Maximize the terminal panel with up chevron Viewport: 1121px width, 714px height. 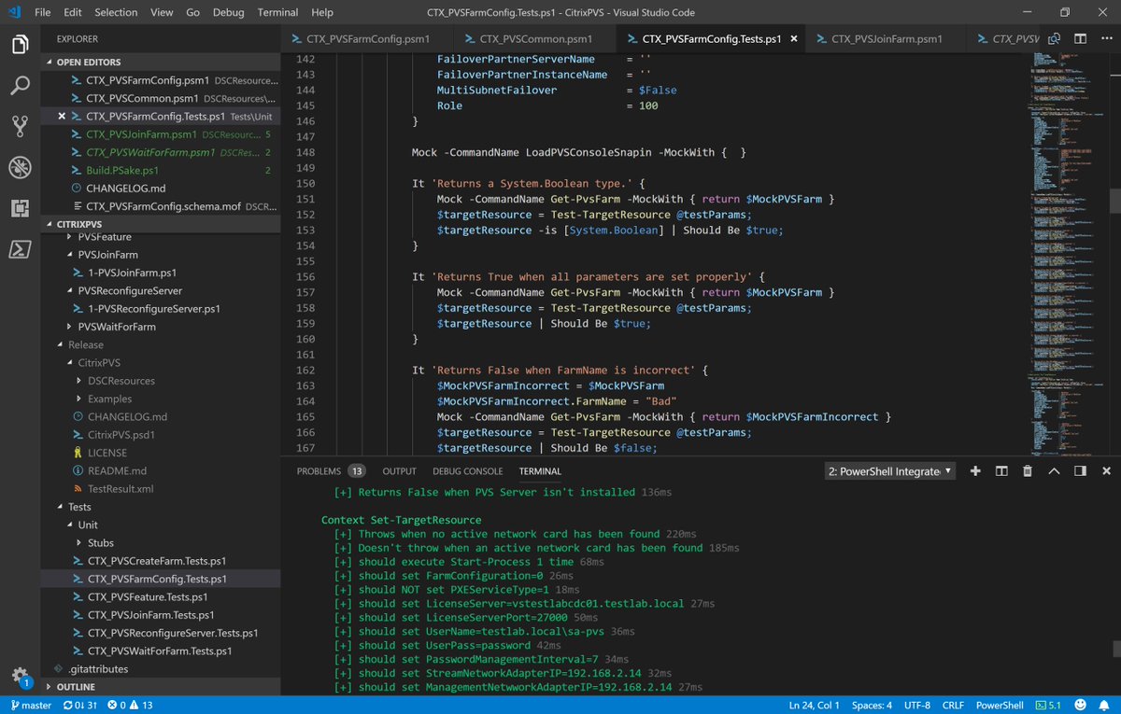pyautogui.click(x=1054, y=471)
